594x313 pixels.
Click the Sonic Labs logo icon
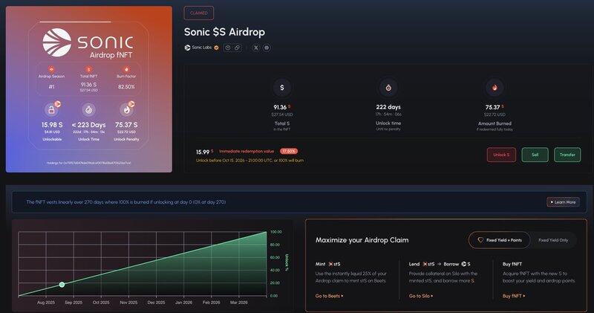pyautogui.click(x=187, y=48)
